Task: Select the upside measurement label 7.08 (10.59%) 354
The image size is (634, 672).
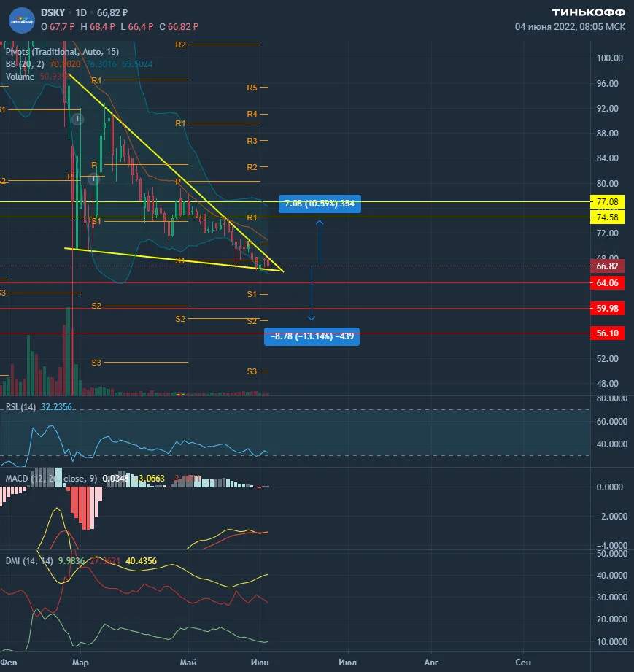Action: point(320,204)
